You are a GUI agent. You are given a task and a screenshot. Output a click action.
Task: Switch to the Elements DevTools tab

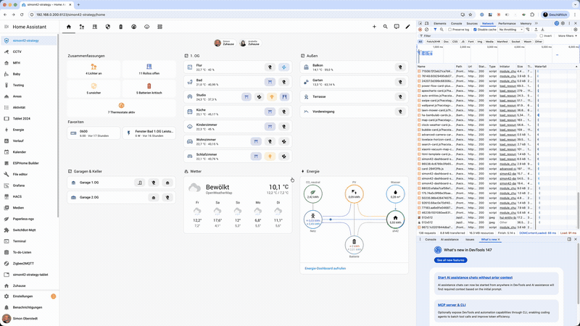tap(440, 23)
